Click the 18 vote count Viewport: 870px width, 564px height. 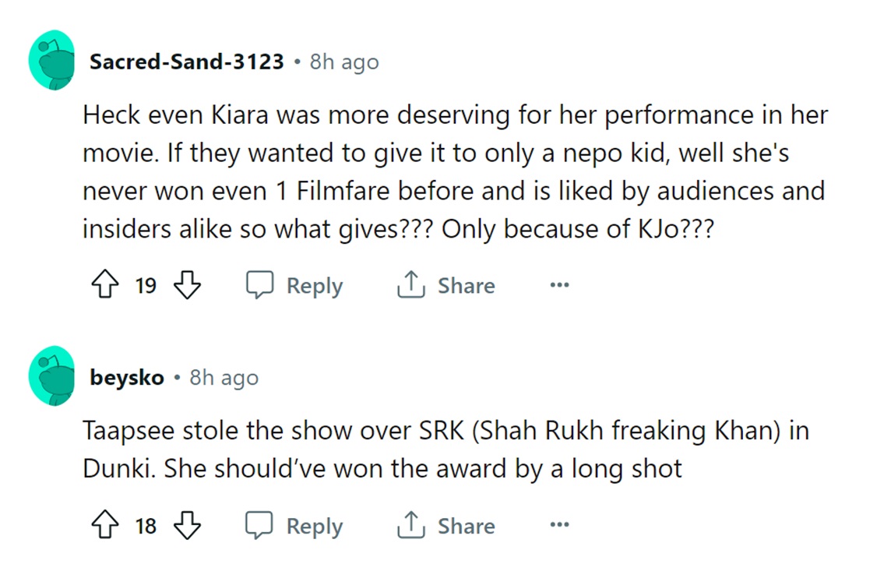point(146,527)
